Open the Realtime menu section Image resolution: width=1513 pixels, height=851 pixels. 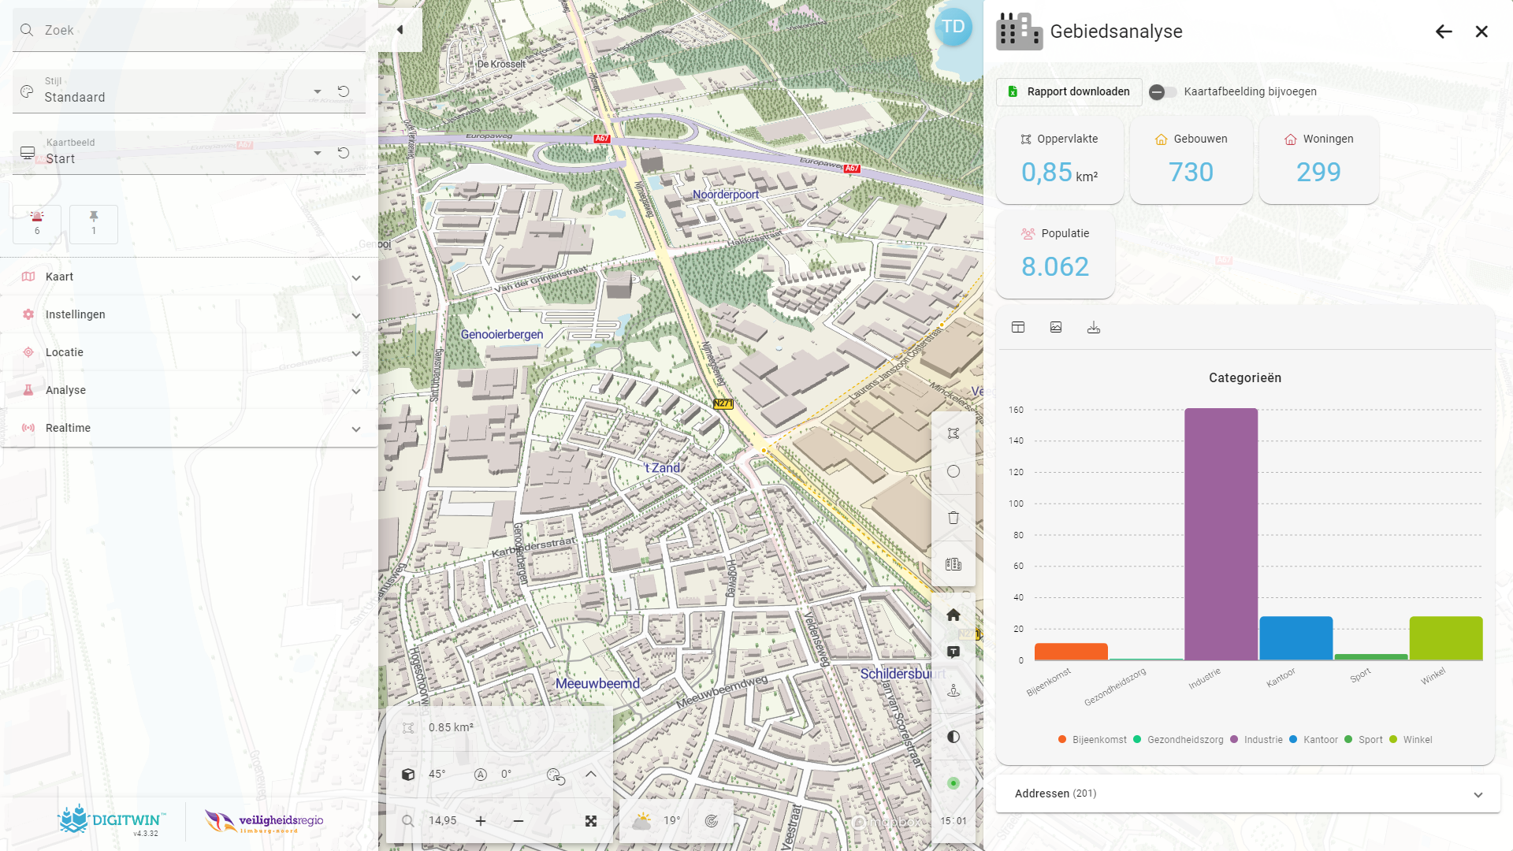[189, 428]
